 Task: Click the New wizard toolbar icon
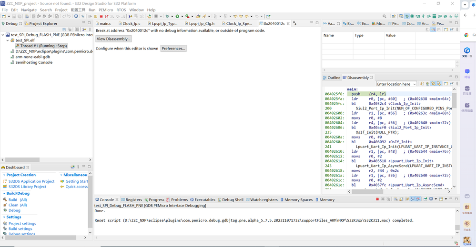[x=4, y=16]
